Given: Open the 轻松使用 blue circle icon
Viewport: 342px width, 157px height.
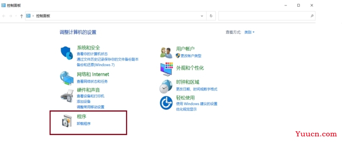Looking at the screenshot, I should [166, 103].
